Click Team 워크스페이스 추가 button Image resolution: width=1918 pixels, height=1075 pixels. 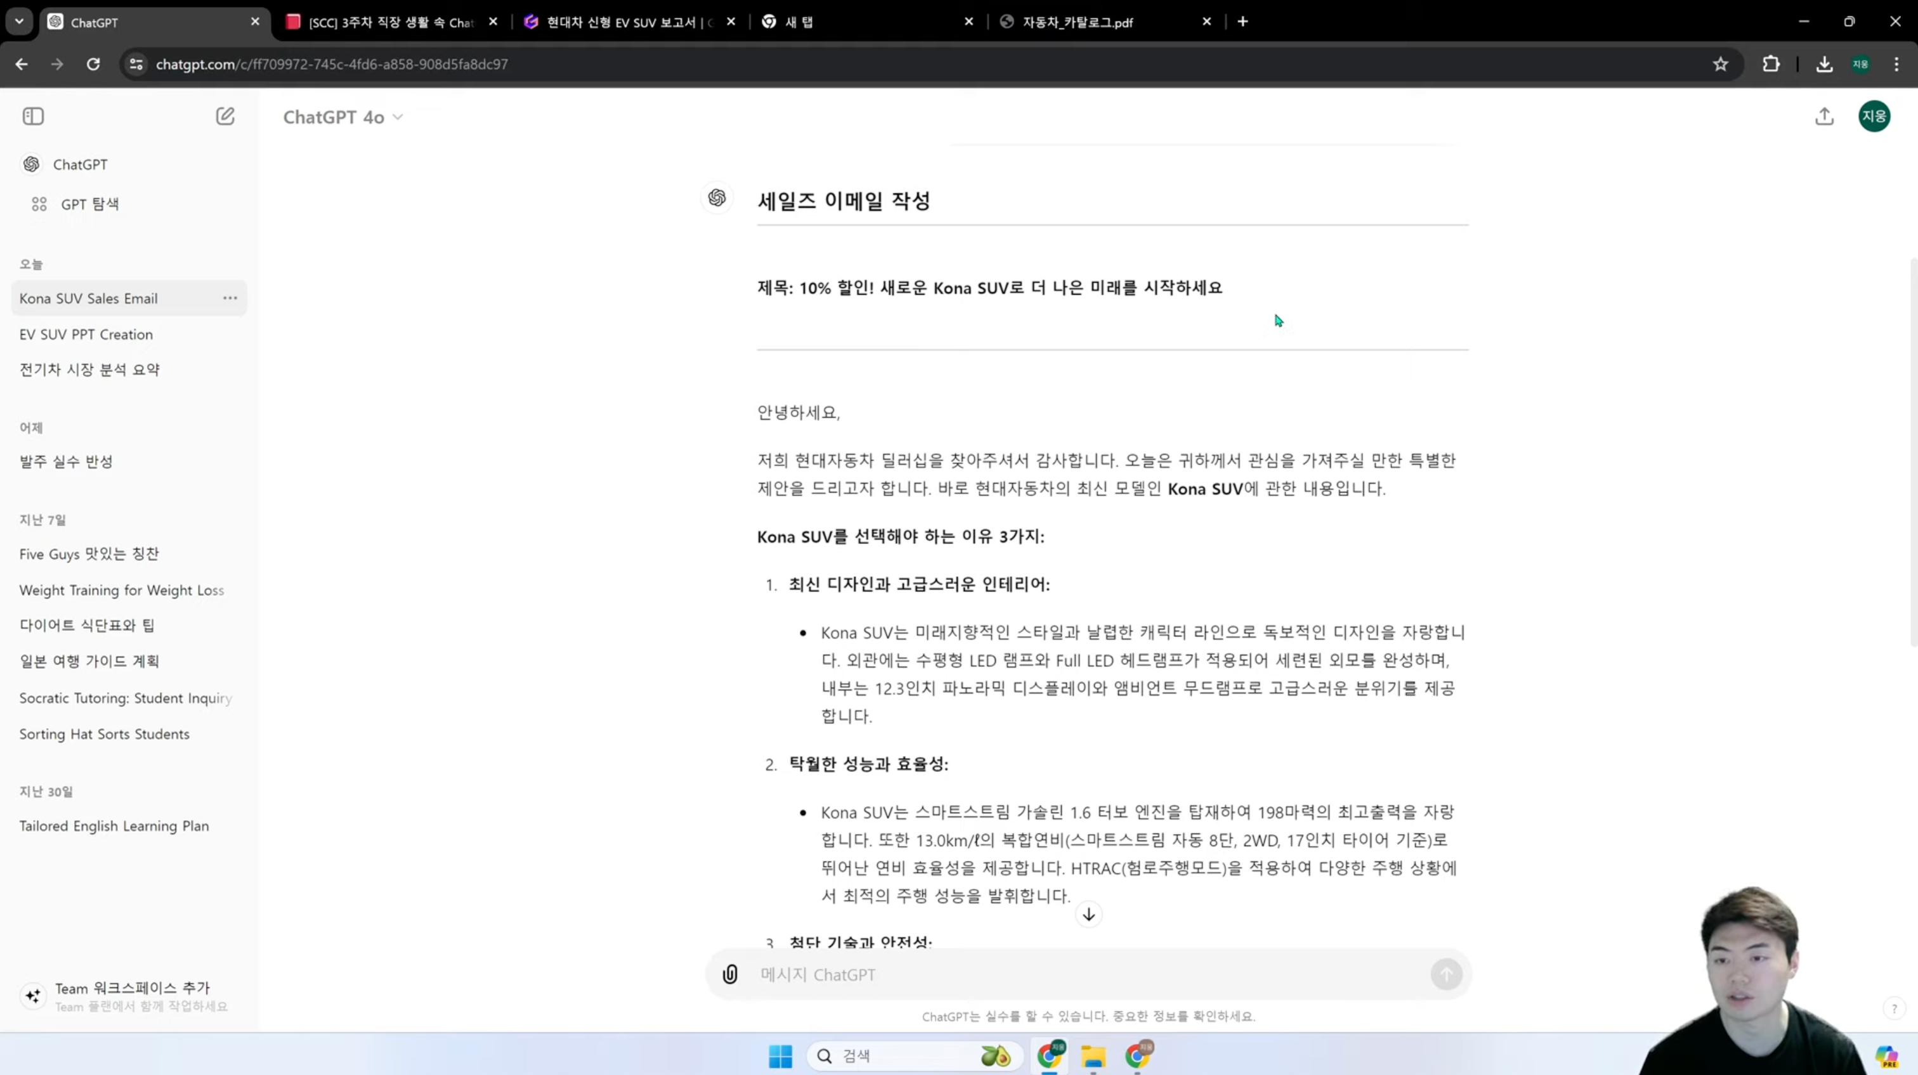click(125, 996)
